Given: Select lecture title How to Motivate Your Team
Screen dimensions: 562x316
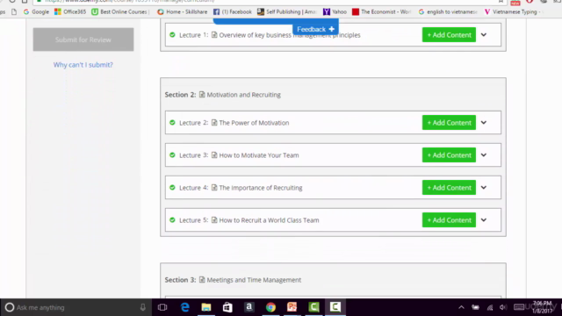Looking at the screenshot, I should pyautogui.click(x=259, y=155).
